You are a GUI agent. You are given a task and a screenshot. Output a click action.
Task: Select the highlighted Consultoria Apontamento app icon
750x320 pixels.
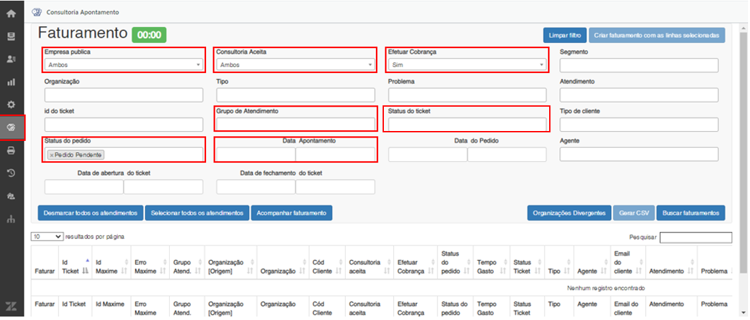coord(11,127)
